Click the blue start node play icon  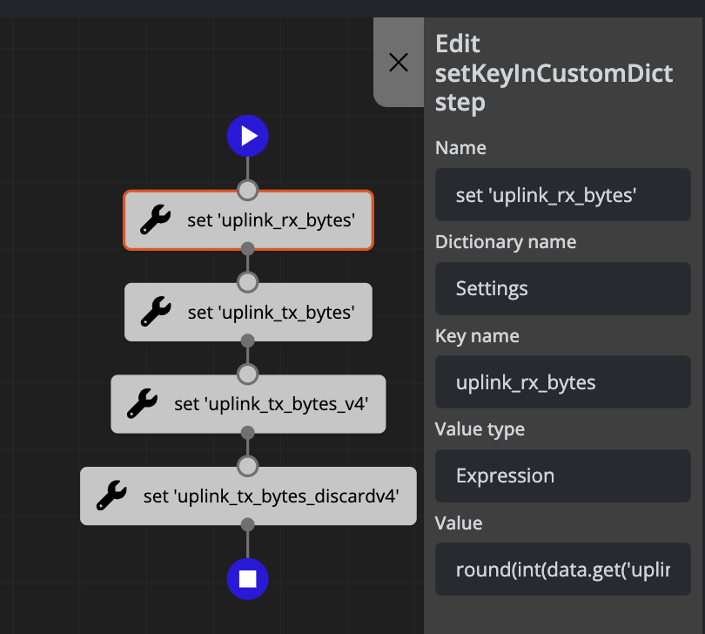tap(248, 136)
